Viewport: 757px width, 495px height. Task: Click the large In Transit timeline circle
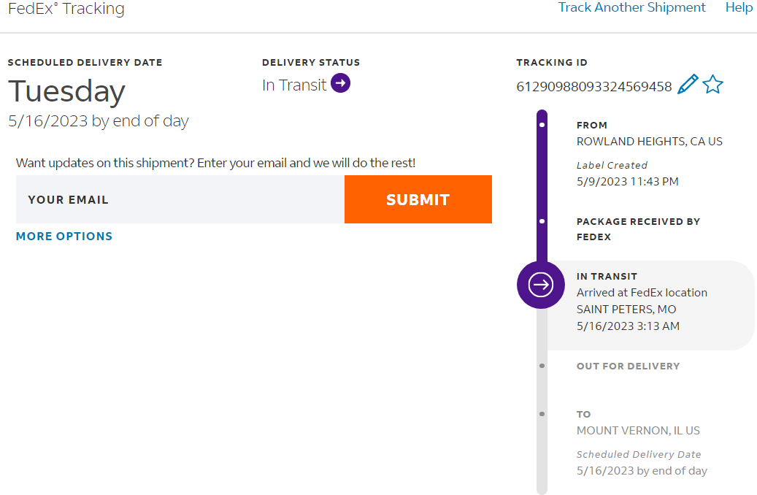pos(540,284)
